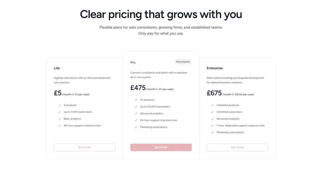This screenshot has height=176, width=322.
Task: Click checkmark icon beside "5 products"
Action: tap(60, 105)
